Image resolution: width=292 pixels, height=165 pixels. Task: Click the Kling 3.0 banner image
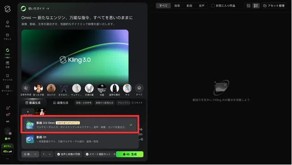point(75,56)
